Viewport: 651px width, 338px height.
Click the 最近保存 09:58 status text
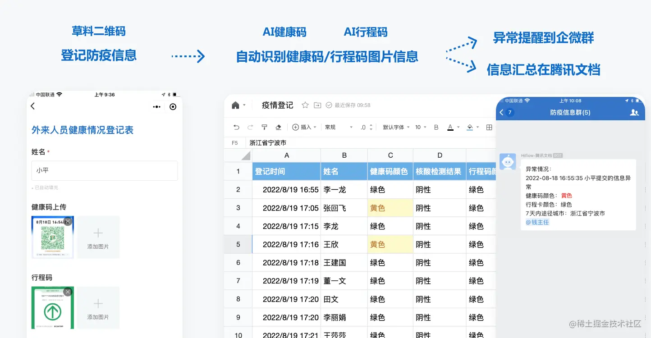point(352,105)
